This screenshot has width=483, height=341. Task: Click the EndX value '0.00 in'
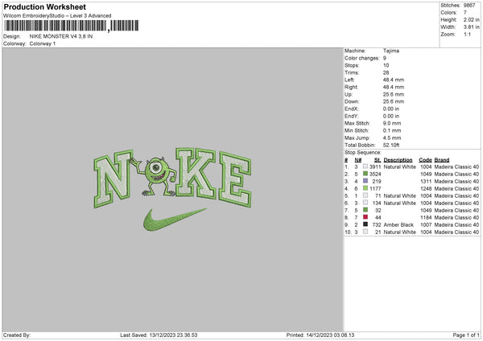pyautogui.click(x=391, y=109)
